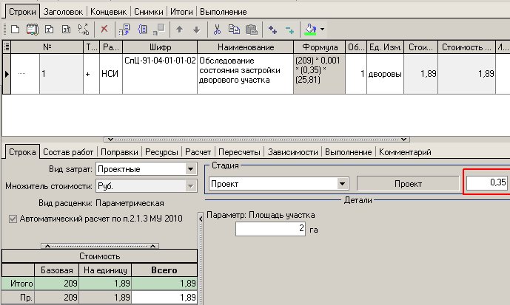Collapse left panel with side arrow

pos(201,219)
